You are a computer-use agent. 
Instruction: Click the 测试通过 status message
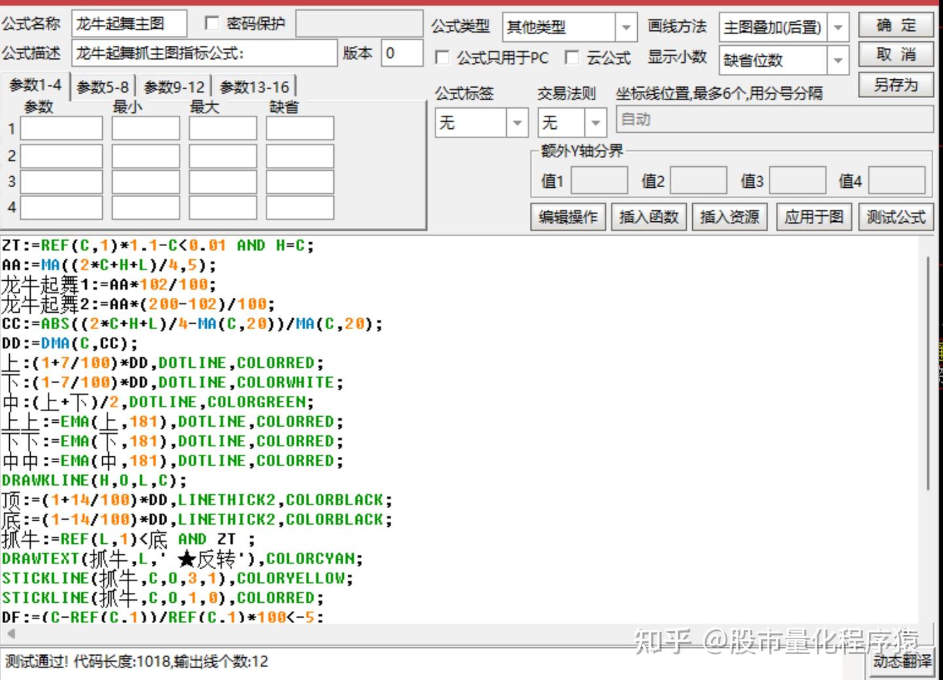(x=136, y=661)
